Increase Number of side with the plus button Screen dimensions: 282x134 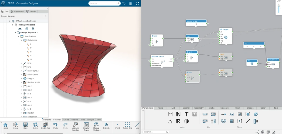[203, 24]
